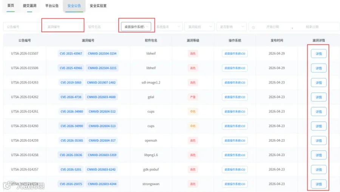The height and width of the screenshot is (192, 340).
Task: Click 严重 severity tag in gdal row
Action: click(193, 97)
